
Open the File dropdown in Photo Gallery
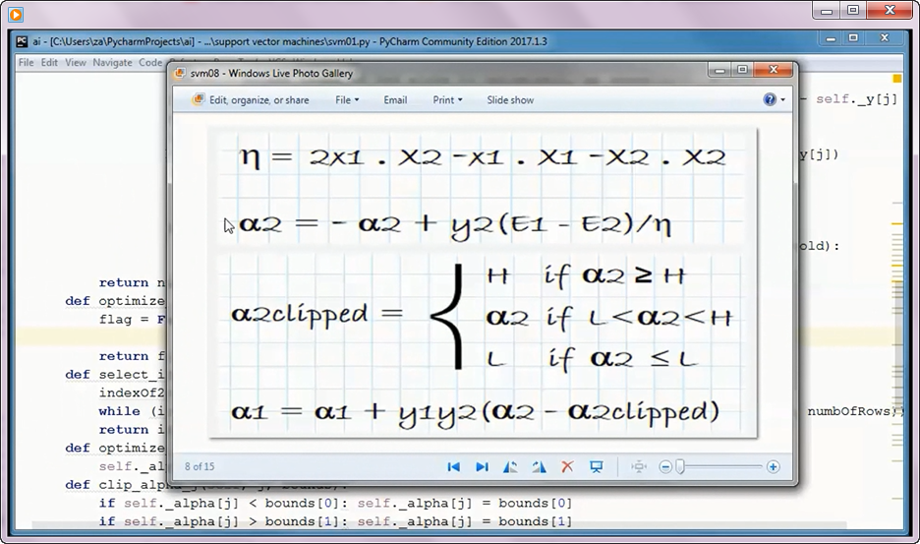pyautogui.click(x=347, y=100)
